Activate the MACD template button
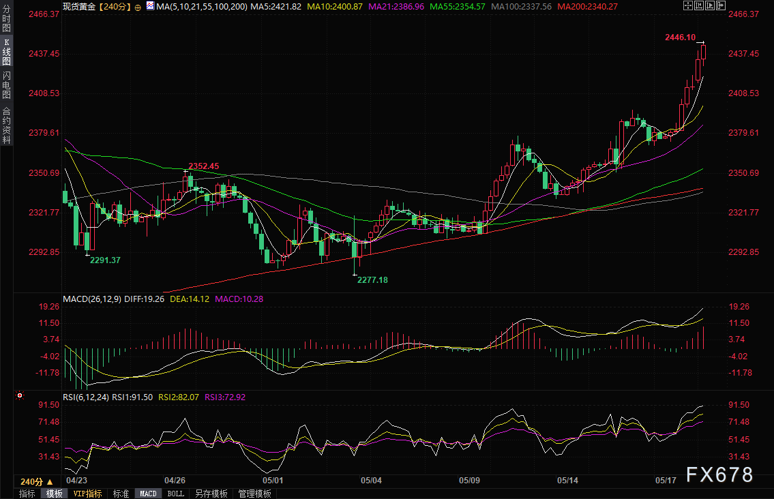Viewport: 774px width, 499px height. (148, 494)
